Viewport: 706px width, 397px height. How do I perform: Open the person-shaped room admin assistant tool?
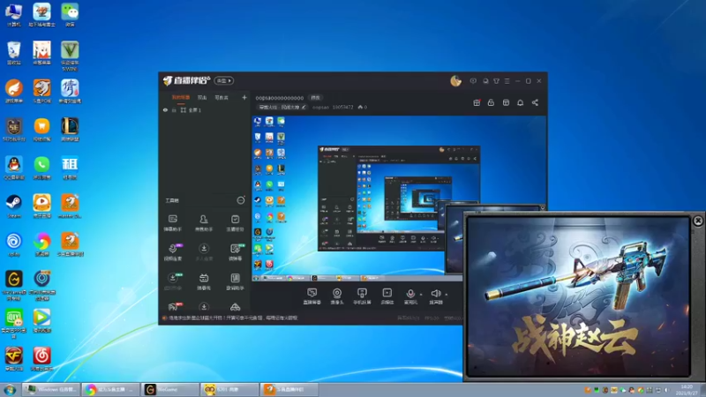204,222
